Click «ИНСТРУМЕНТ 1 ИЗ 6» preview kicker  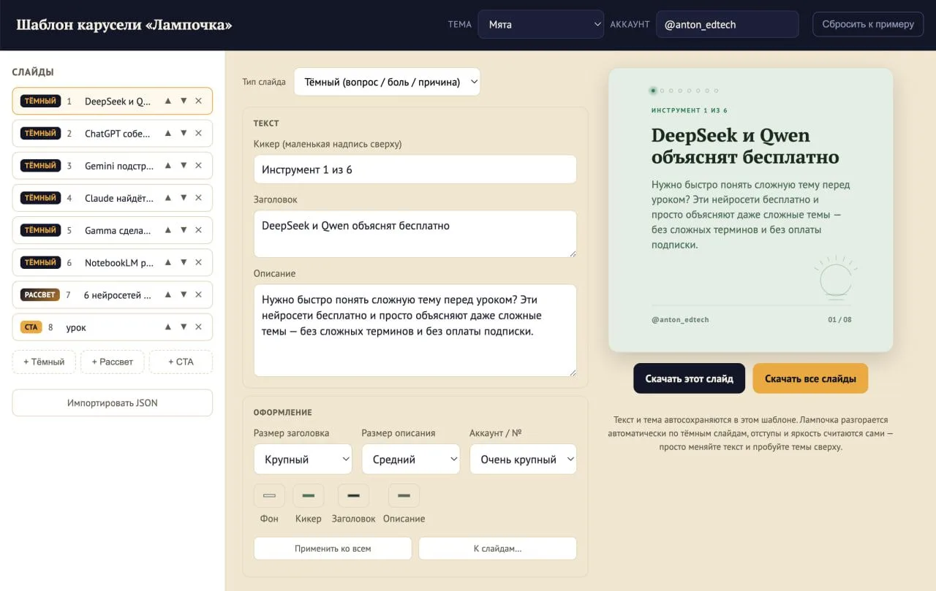tap(690, 110)
